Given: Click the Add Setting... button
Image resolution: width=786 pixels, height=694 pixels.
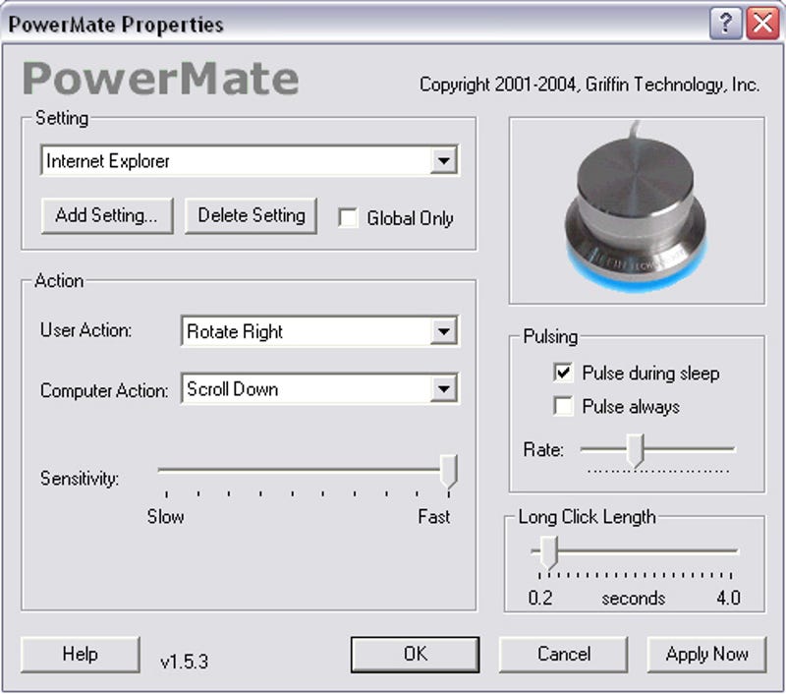Looking at the screenshot, I should pos(107,215).
